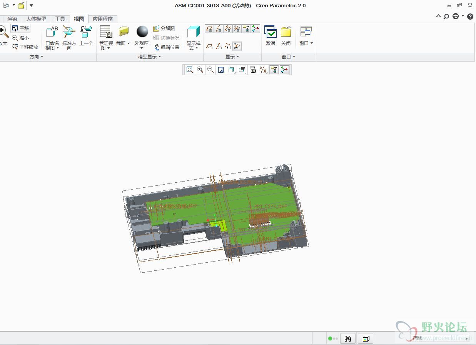Switch to the 人体模型 tab
This screenshot has width=476, height=345.
[36, 19]
